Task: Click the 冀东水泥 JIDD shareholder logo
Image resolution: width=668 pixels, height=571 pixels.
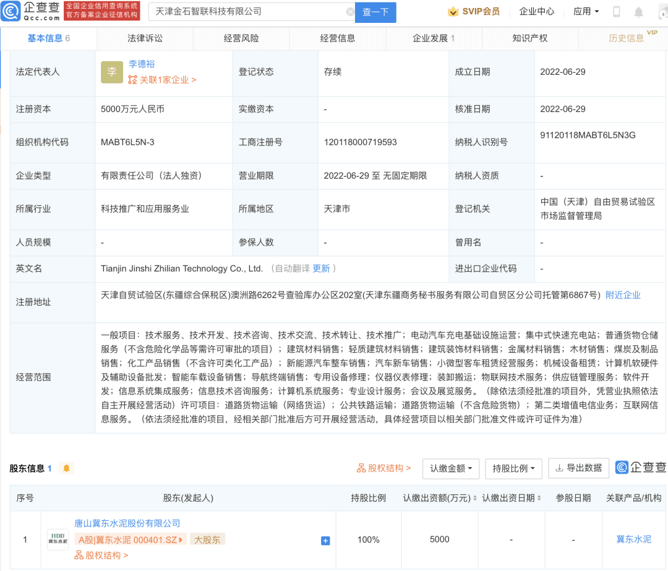Action: 58,539
